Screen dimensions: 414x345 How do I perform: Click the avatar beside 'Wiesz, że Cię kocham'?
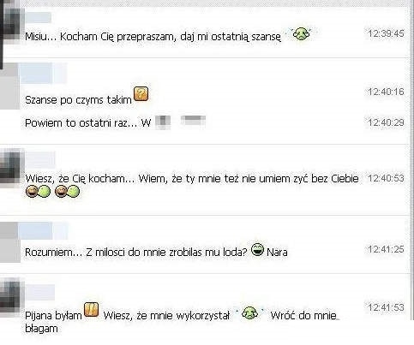click(x=12, y=169)
